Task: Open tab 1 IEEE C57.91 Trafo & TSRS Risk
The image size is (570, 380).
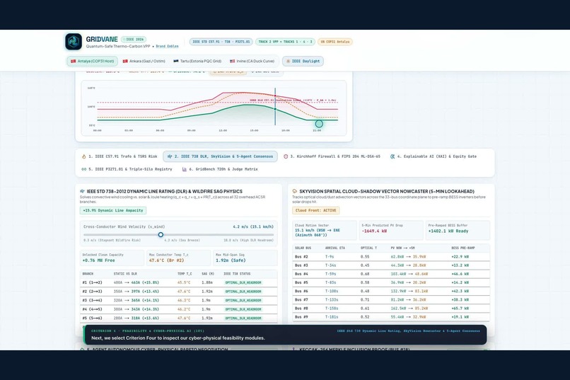Action: point(120,156)
